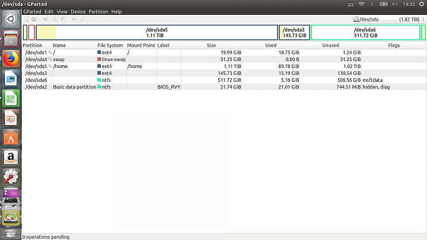Click the Apply all operations checkmark icon

coord(82,20)
